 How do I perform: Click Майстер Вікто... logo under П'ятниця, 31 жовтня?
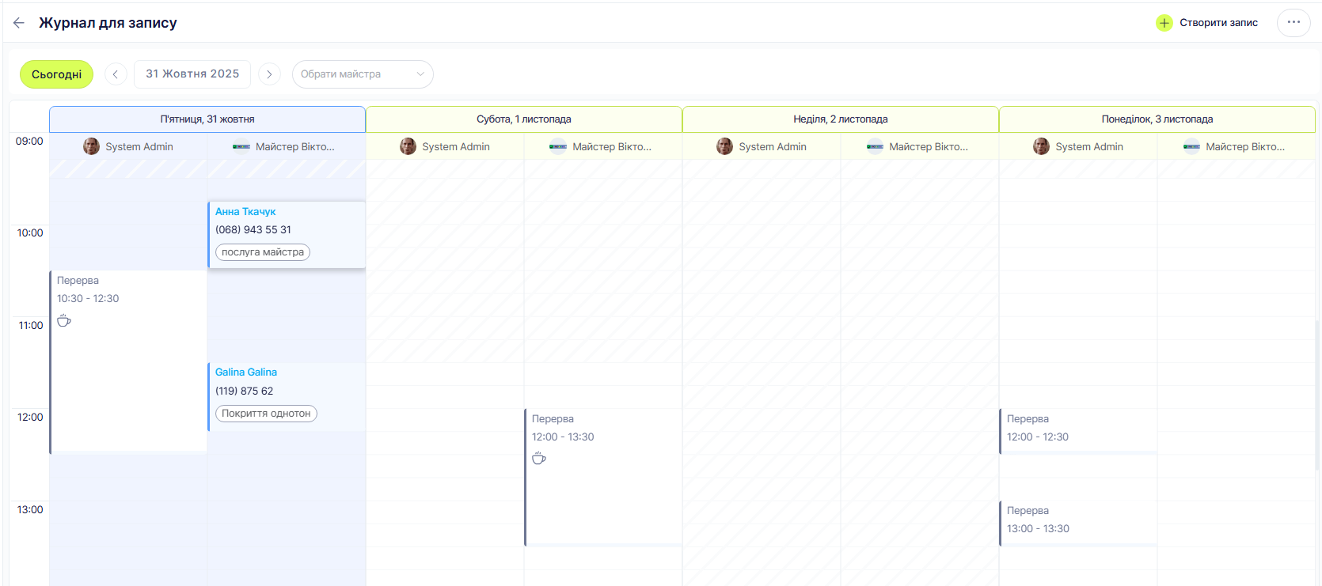pos(241,146)
